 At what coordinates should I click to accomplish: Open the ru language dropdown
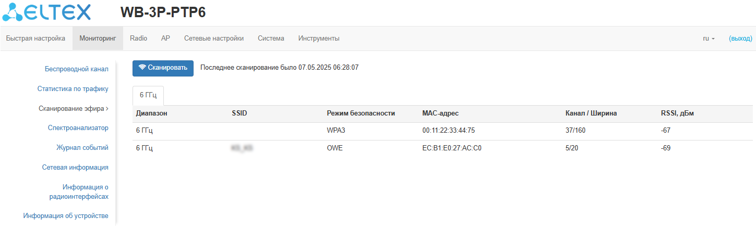tap(709, 39)
